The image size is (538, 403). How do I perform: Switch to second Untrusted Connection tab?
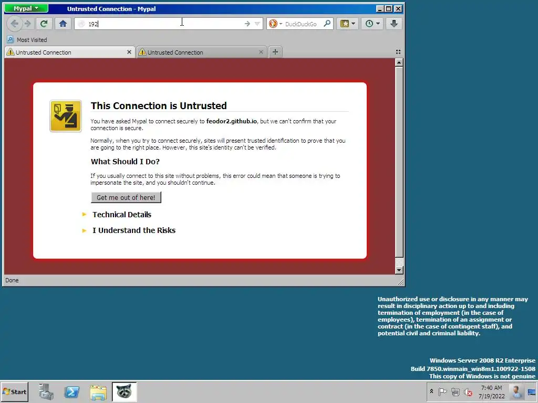201,52
